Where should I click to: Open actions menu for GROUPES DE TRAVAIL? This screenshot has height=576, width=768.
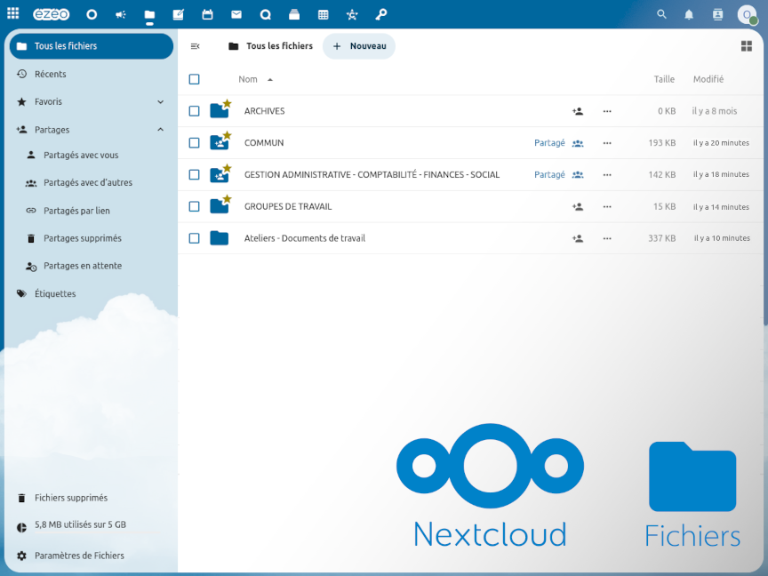point(607,207)
